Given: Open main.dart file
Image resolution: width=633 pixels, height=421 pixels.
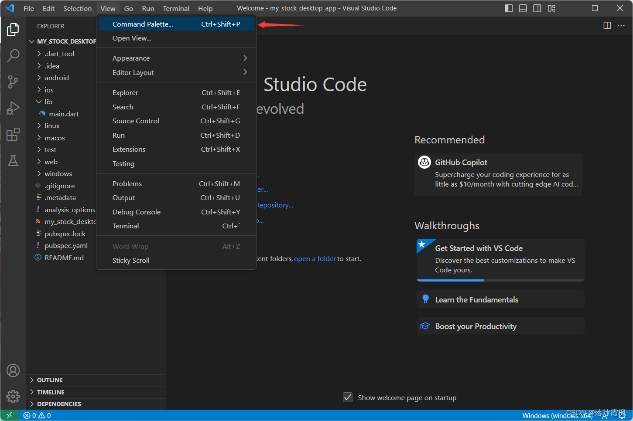Looking at the screenshot, I should 64,114.
